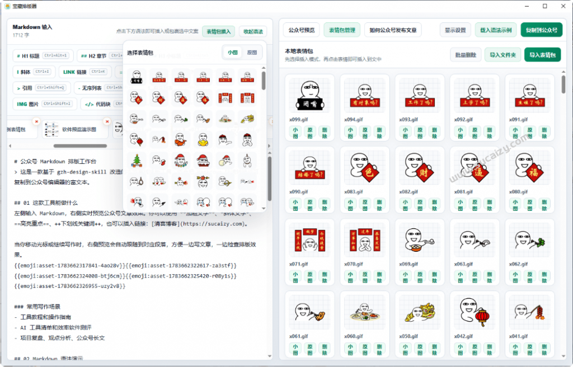Viewport: 573px width, 367px height.
Task: Select the x094.gif sticker thumbnail
Action: (x=364, y=96)
